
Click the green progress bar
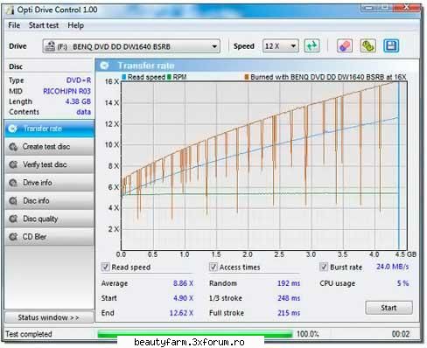point(195,334)
